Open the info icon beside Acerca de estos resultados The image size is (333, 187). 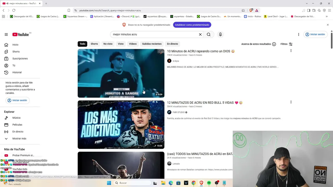(x=274, y=44)
